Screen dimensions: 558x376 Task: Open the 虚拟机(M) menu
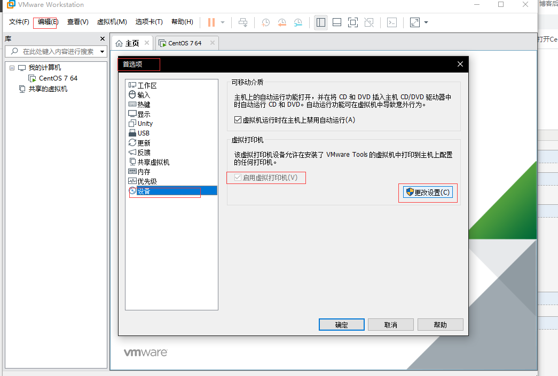[x=112, y=22]
